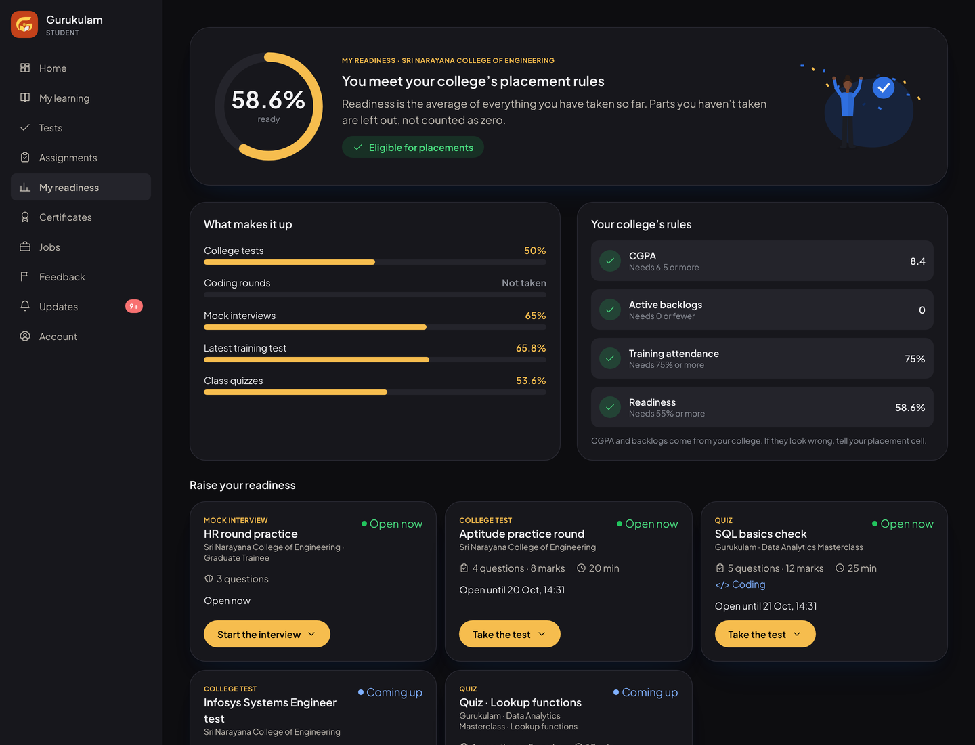The height and width of the screenshot is (745, 975).
Task: Click the Class quizzes 53.6% value
Action: coord(531,381)
